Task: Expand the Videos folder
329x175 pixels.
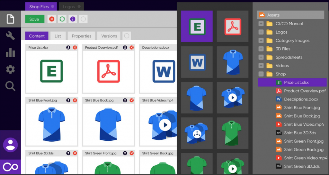Action: [x=261, y=66]
